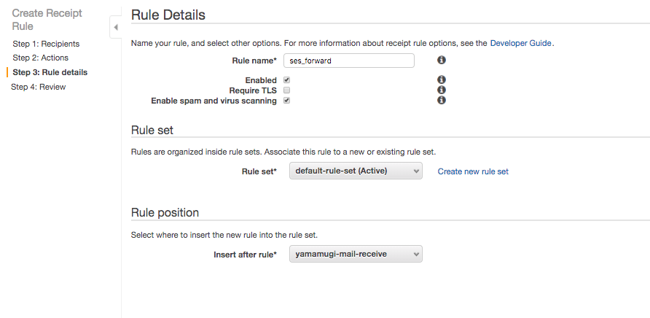Select Step 3: Rule details
The image size is (650, 318).
pyautogui.click(x=50, y=72)
